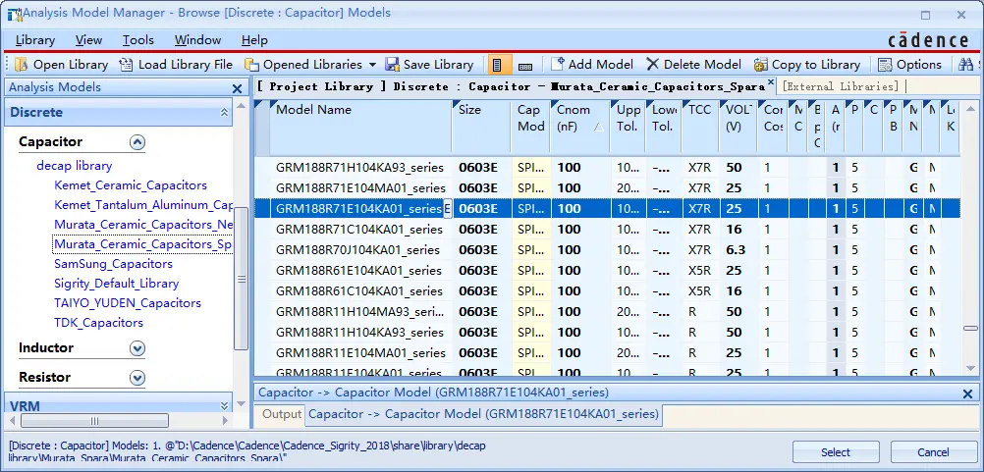
Task: Click the left panel horizontal scrollbar
Action: point(94,421)
